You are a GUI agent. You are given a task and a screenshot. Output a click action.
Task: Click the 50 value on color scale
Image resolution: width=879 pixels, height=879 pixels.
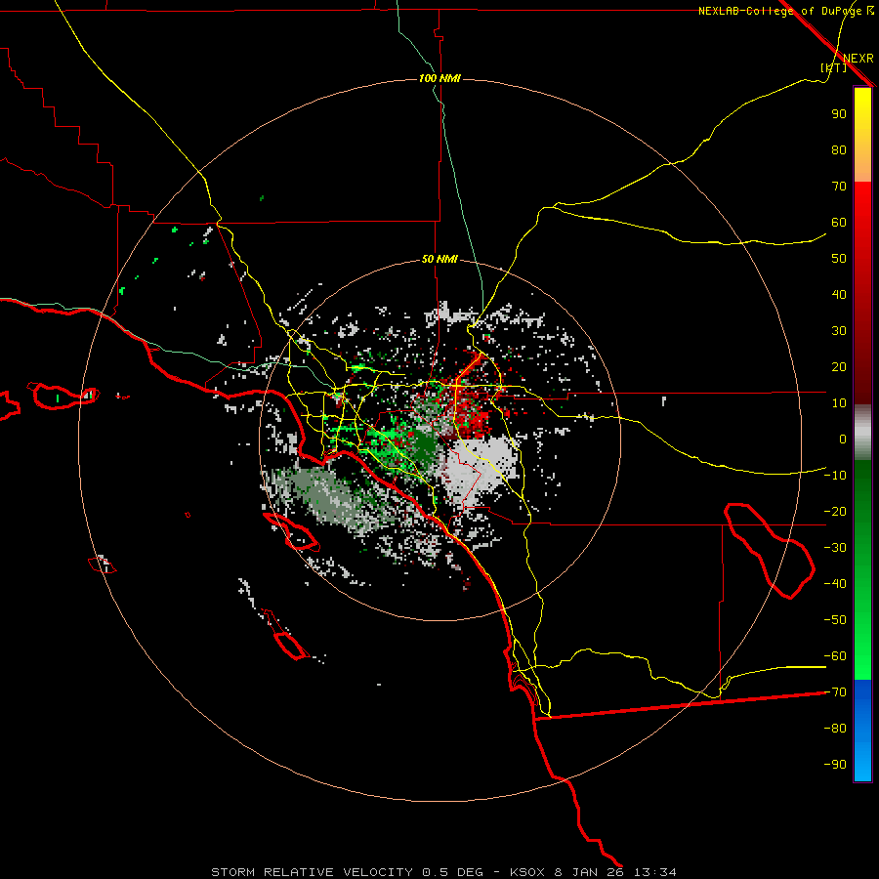point(839,259)
